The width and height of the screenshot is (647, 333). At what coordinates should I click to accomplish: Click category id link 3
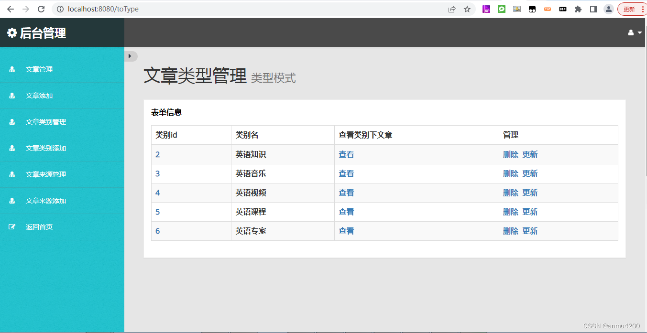(x=158, y=173)
